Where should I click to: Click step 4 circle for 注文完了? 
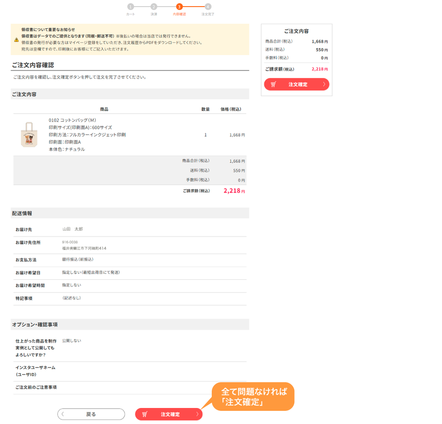coord(208,7)
